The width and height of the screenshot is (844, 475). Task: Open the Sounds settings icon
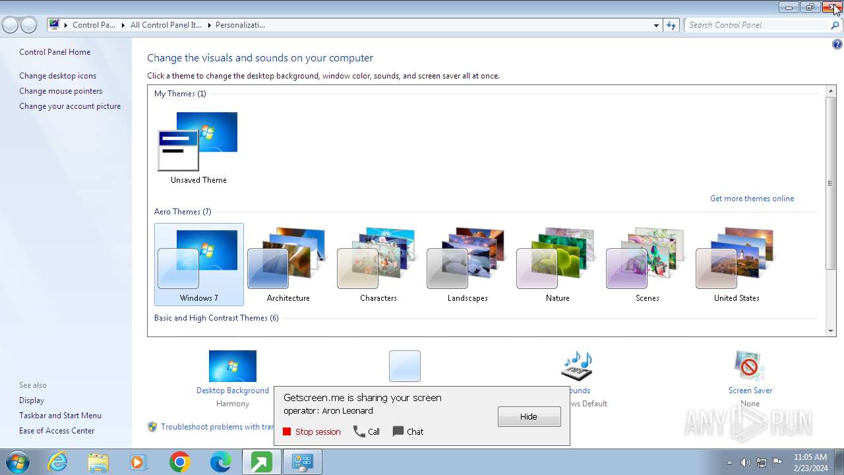[x=577, y=366]
